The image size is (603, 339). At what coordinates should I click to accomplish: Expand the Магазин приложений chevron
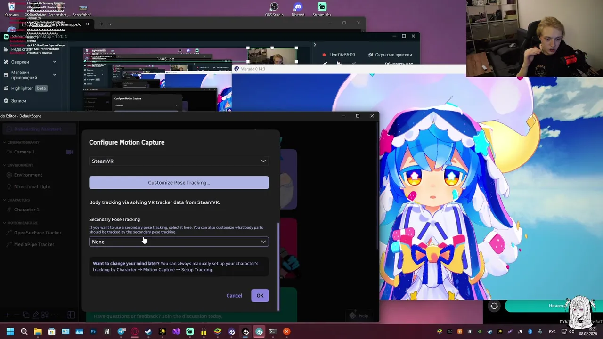54,74
